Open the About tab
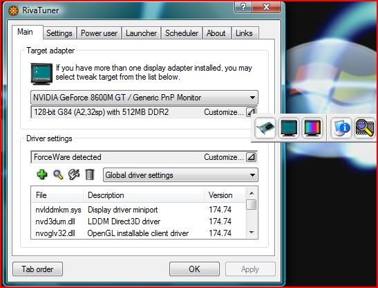The width and height of the screenshot is (378, 288). click(x=216, y=33)
